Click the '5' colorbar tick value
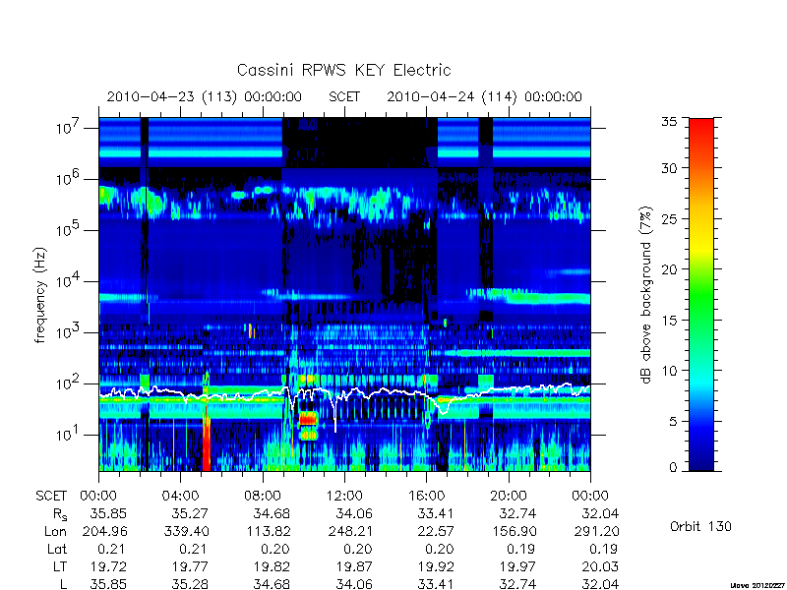This screenshot has width=787, height=590. pyautogui.click(x=673, y=422)
